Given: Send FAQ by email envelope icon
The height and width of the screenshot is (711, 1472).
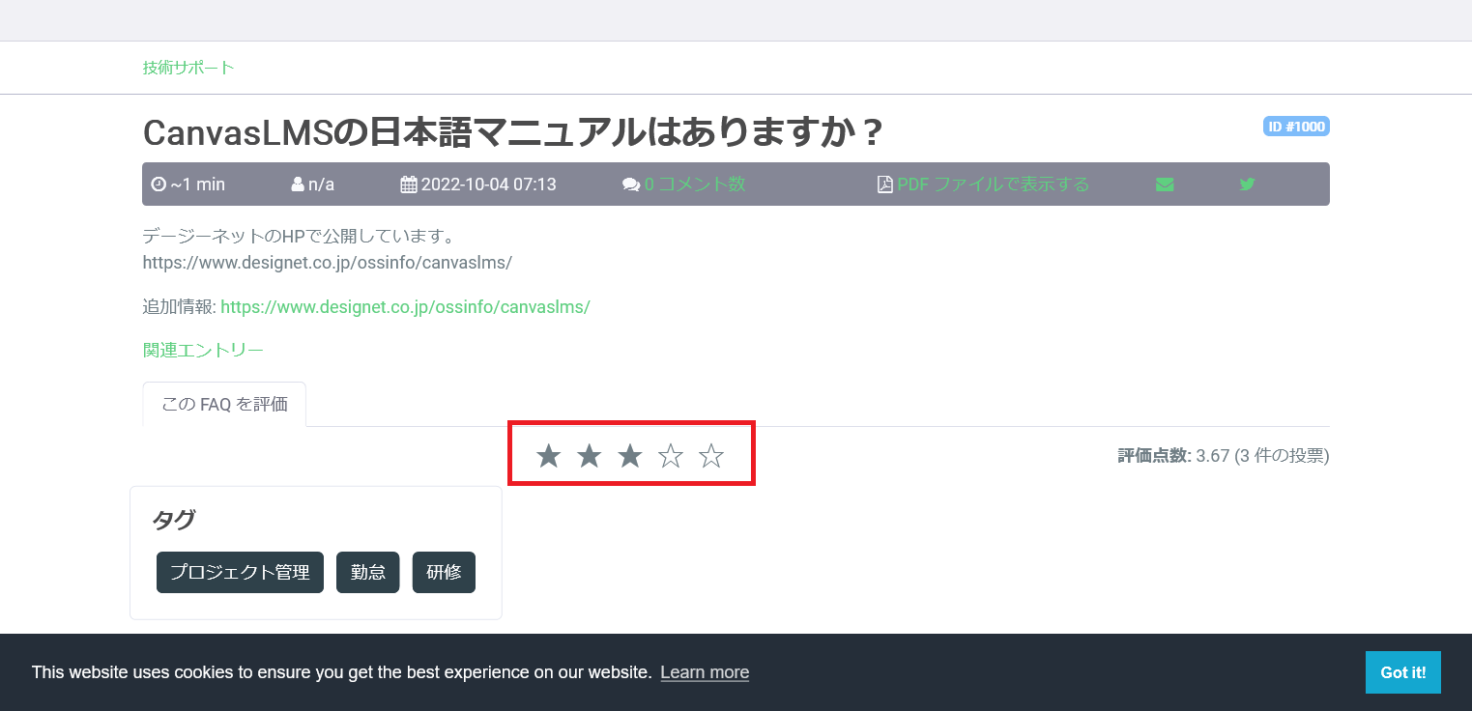Looking at the screenshot, I should tap(1165, 185).
